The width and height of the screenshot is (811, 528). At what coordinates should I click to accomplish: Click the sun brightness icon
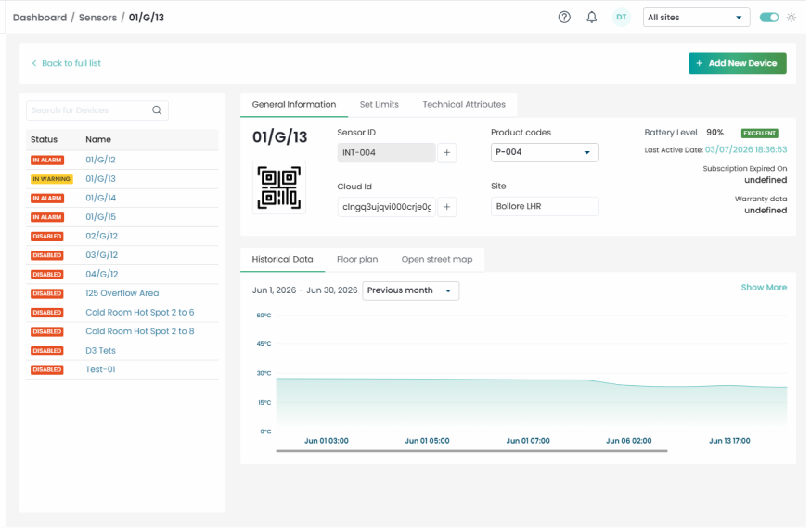click(x=792, y=17)
